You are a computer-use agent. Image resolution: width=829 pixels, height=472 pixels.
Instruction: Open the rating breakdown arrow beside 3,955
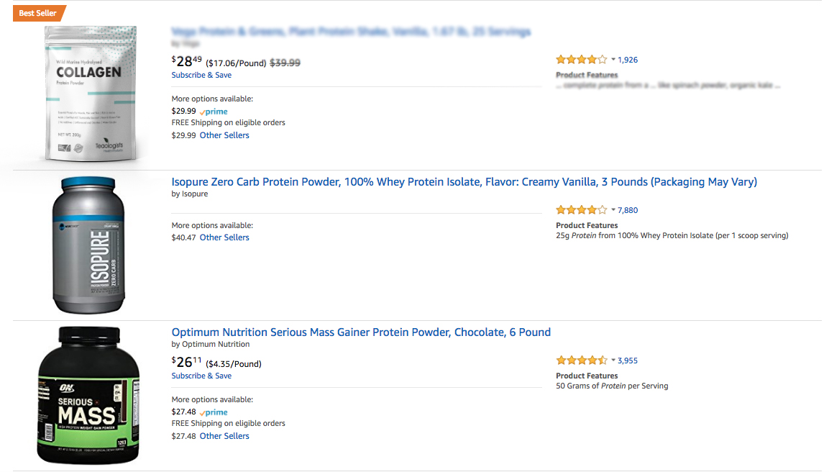(613, 360)
